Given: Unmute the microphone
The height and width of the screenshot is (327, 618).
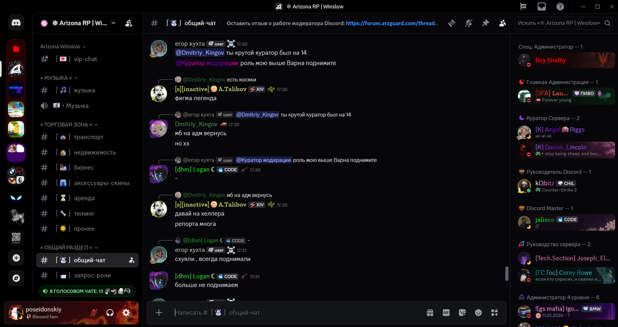Looking at the screenshot, I should tap(94, 313).
